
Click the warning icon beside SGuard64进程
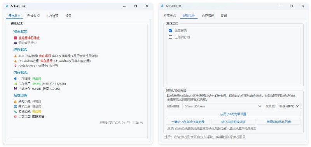[16, 61]
